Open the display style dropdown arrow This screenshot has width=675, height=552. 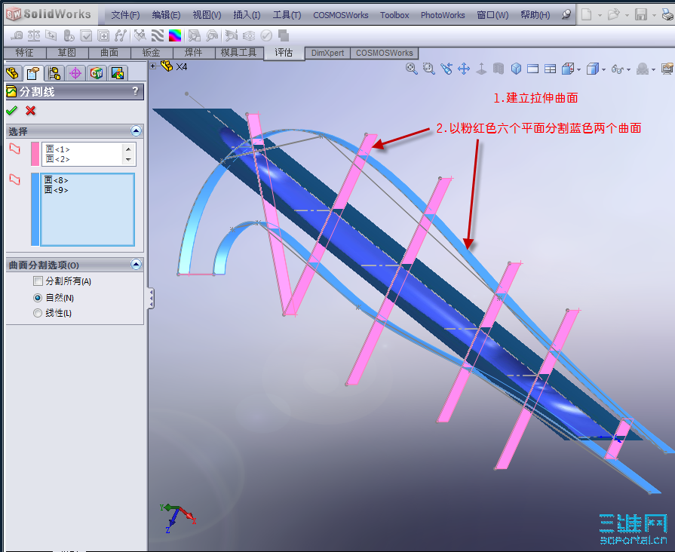coord(603,69)
